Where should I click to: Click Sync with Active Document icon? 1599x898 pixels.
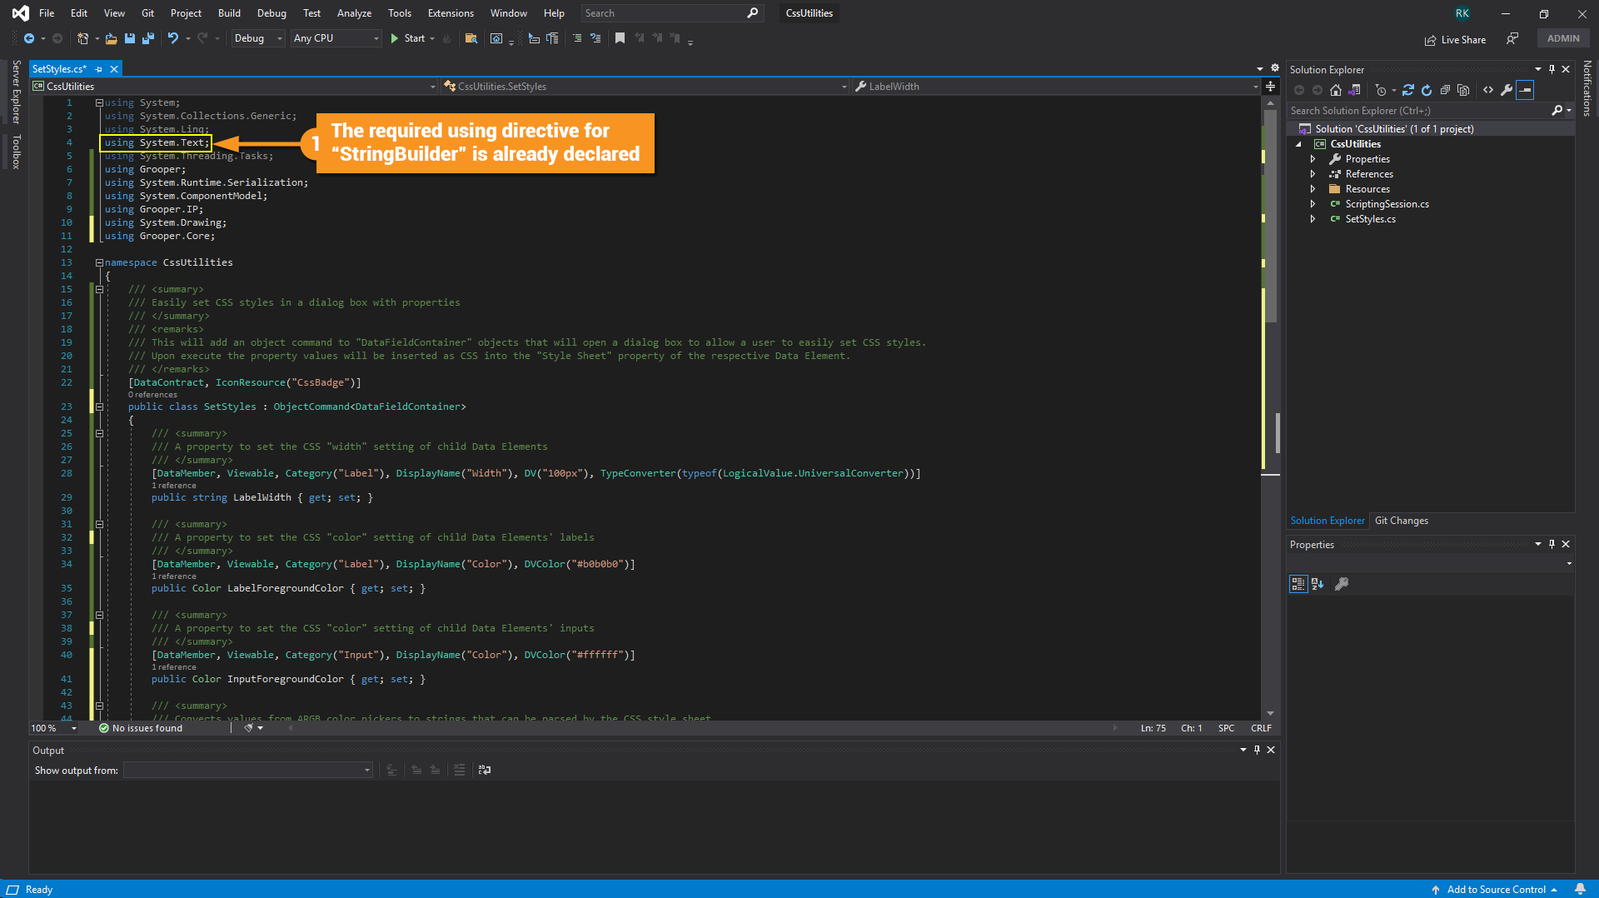point(1407,90)
